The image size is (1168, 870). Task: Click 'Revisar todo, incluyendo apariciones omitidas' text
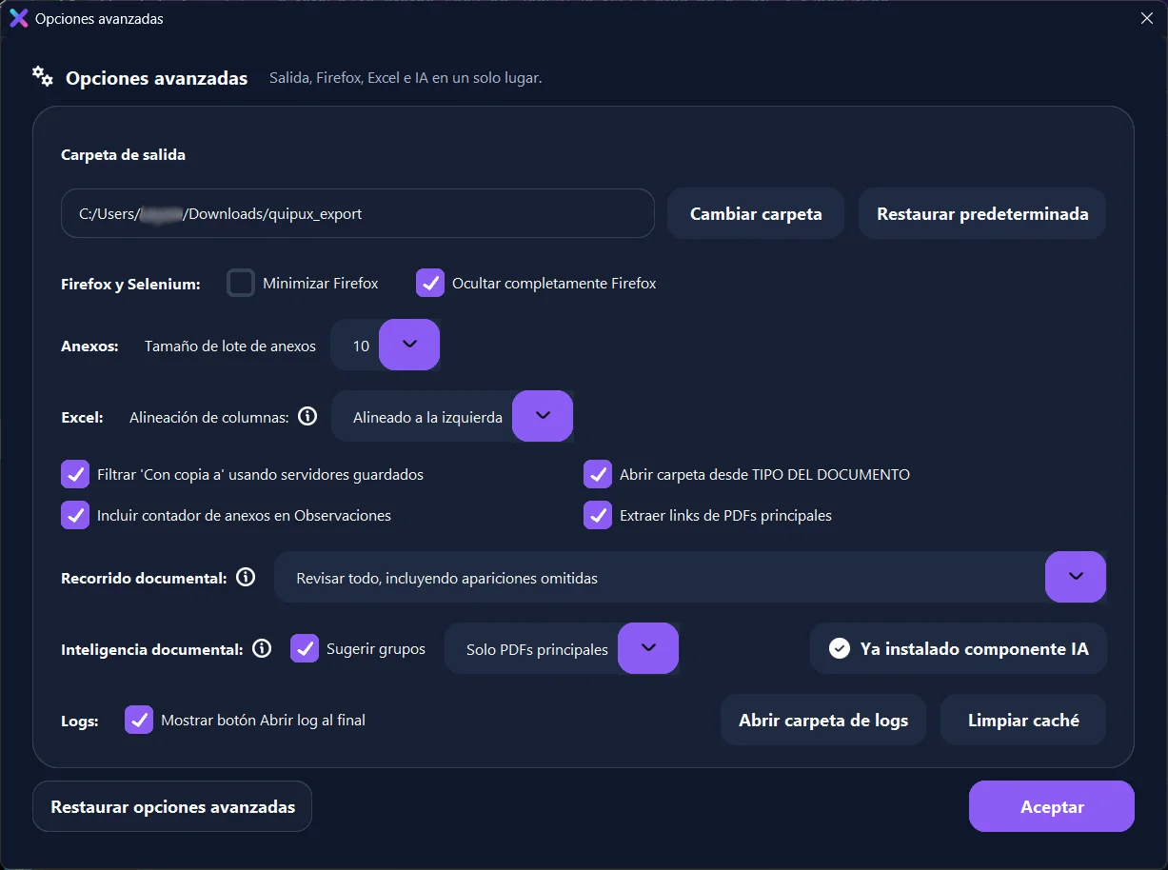pos(446,578)
